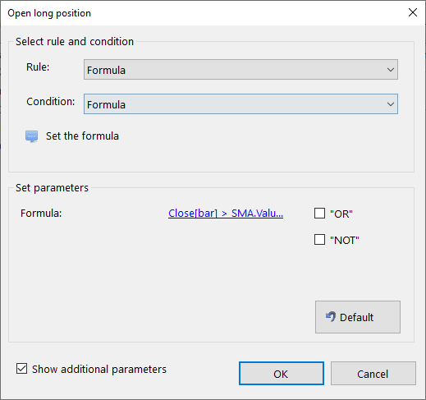
Task: Click the "Set the formula" hint text
Action: [x=82, y=136]
